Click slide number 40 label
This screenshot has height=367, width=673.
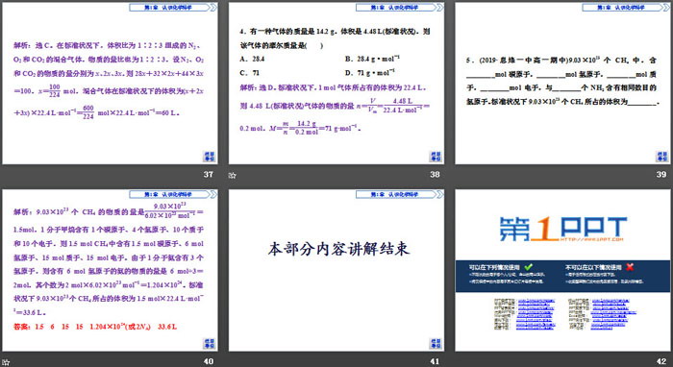pyautogui.click(x=209, y=361)
